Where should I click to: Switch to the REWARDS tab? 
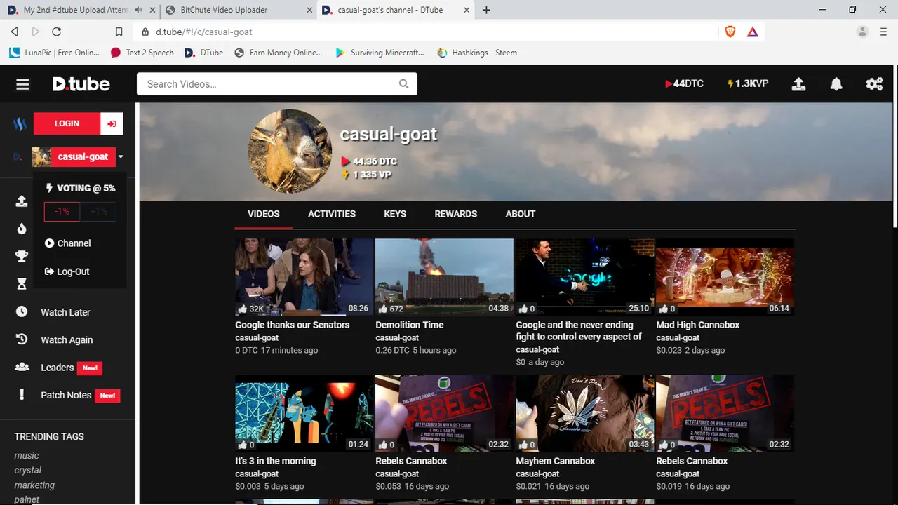click(456, 214)
